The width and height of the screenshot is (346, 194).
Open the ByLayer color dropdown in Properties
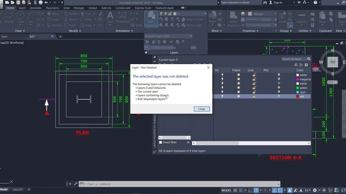[x=262, y=14]
